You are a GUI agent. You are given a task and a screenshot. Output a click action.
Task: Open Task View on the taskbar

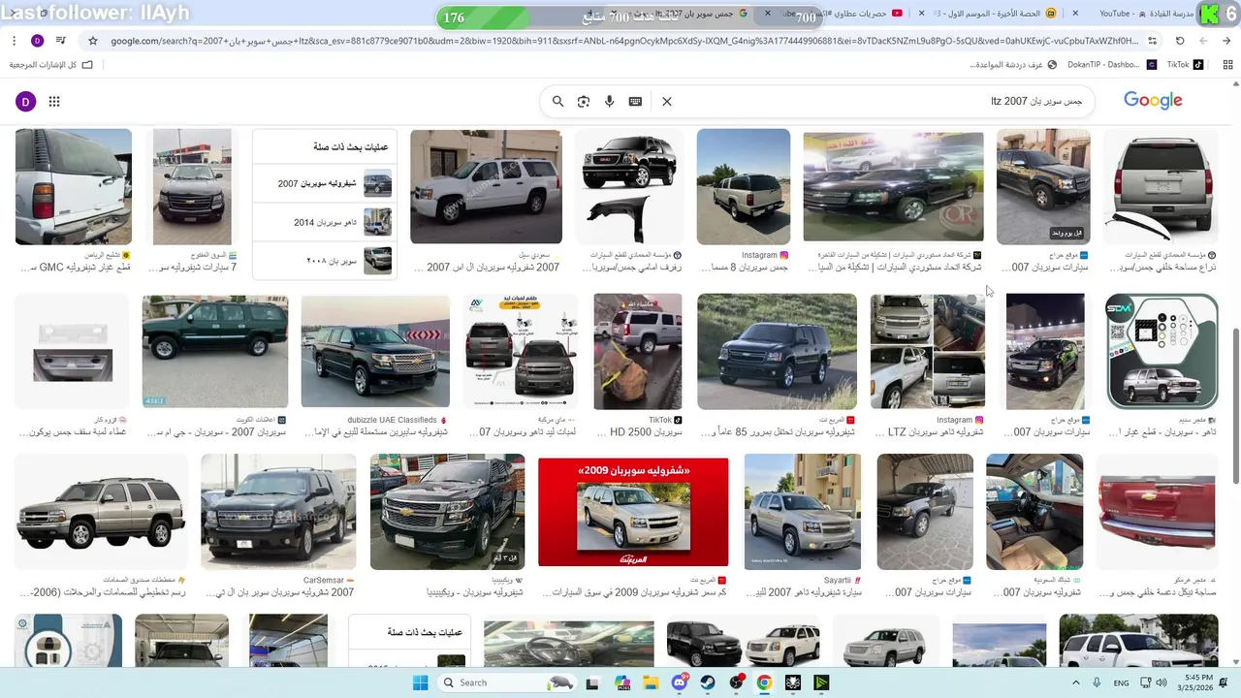coord(591,682)
